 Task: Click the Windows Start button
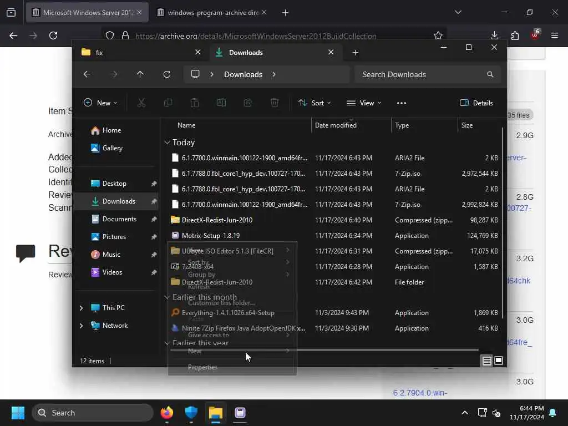18,413
